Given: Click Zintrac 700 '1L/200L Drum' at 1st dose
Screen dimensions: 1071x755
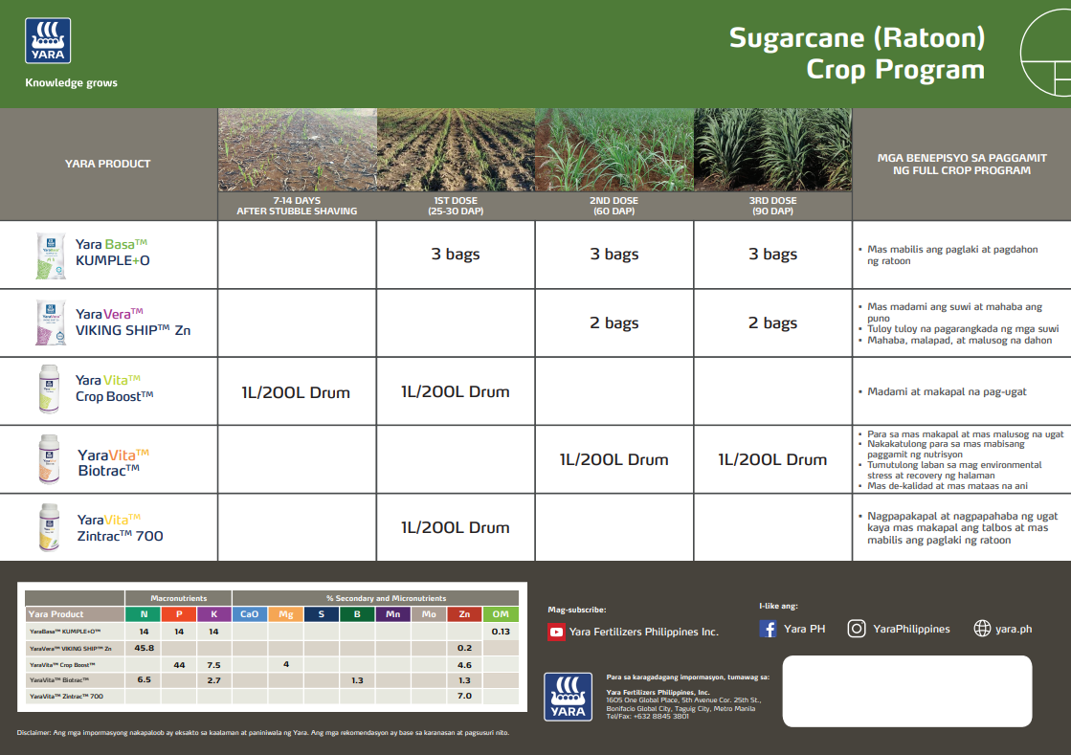Looking at the screenshot, I should pos(456,527).
